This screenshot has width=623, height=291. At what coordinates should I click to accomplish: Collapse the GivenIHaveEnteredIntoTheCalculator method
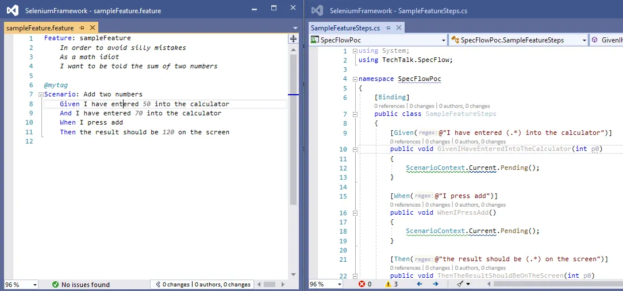click(x=355, y=149)
